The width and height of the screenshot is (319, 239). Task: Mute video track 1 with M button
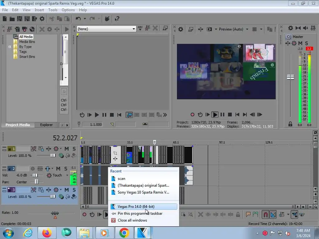[67, 149]
